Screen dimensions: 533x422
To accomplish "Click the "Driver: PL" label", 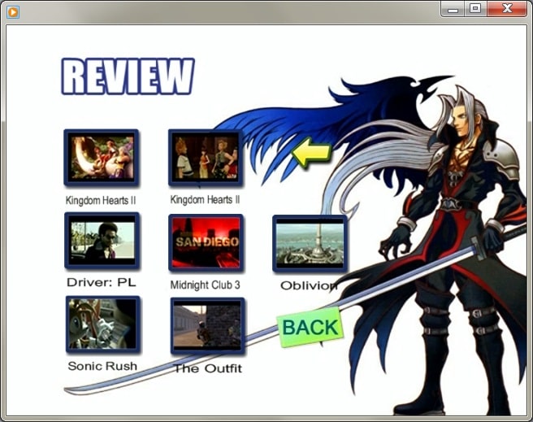I will [x=102, y=282].
